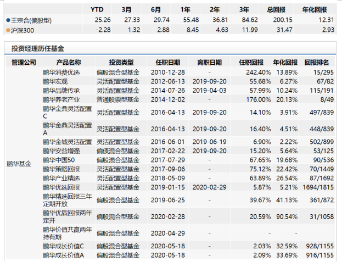Sort by the 回报排名 column header
Screen dimensions: 342x267
point(317,63)
